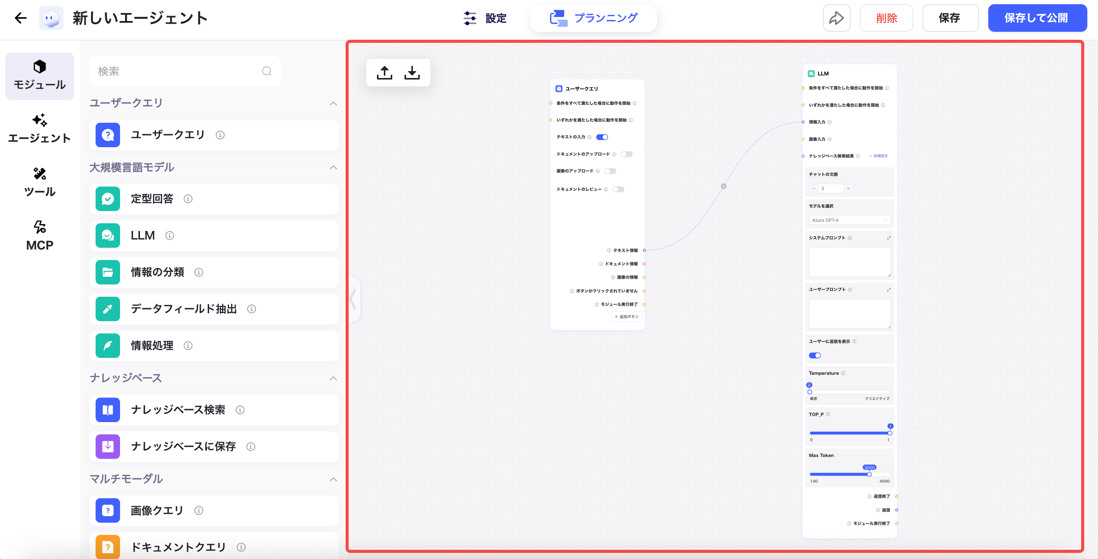The height and width of the screenshot is (559, 1098).
Task: Click the search magnifier icon
Action: click(267, 71)
